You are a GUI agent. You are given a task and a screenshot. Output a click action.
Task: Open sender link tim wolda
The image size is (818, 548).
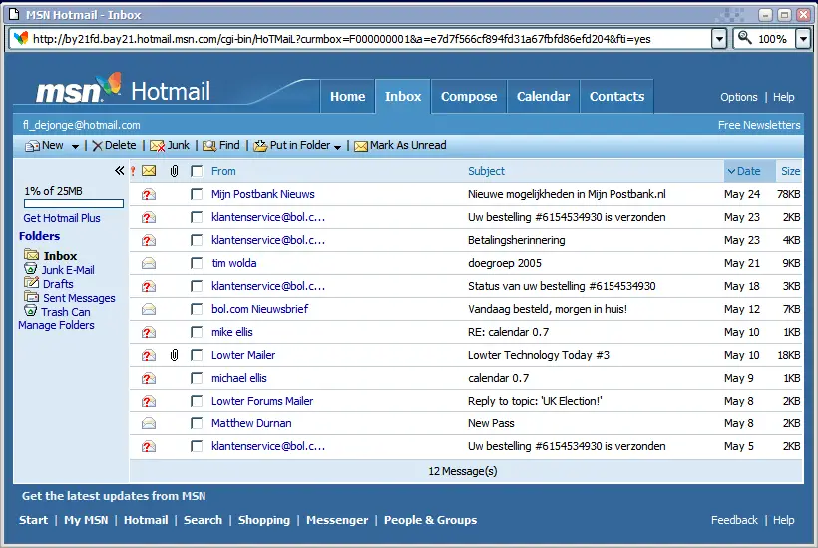pos(234,263)
